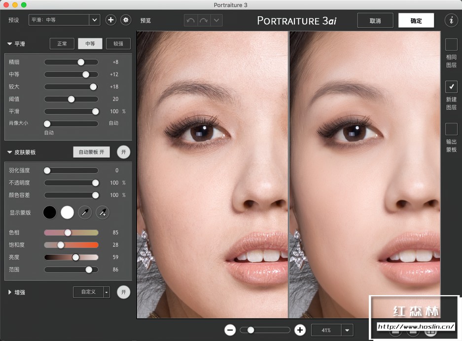
Task: Enable the 相同图层 checkbox
Action: coord(451,45)
